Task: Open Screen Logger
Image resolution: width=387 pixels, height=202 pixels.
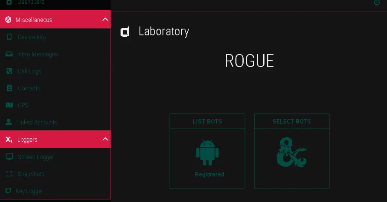Action: (36, 157)
